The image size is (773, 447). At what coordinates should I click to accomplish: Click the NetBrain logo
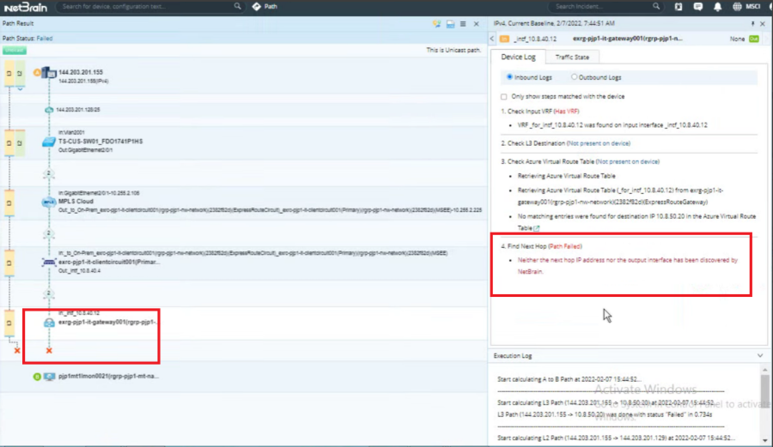[x=27, y=6]
